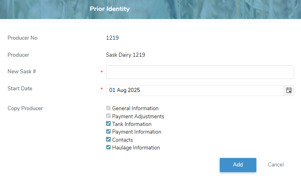Click the New Sask # label
This screenshot has width=301, height=177.
coord(22,72)
